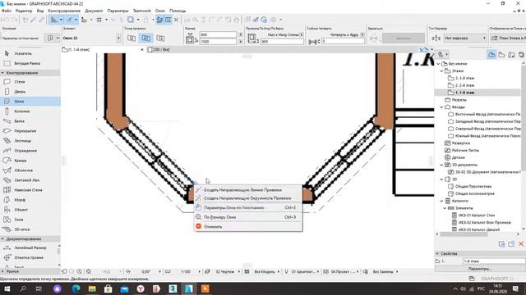Switch to the 3D / Все tab
The width and height of the screenshot is (526, 295).
coord(162,49)
